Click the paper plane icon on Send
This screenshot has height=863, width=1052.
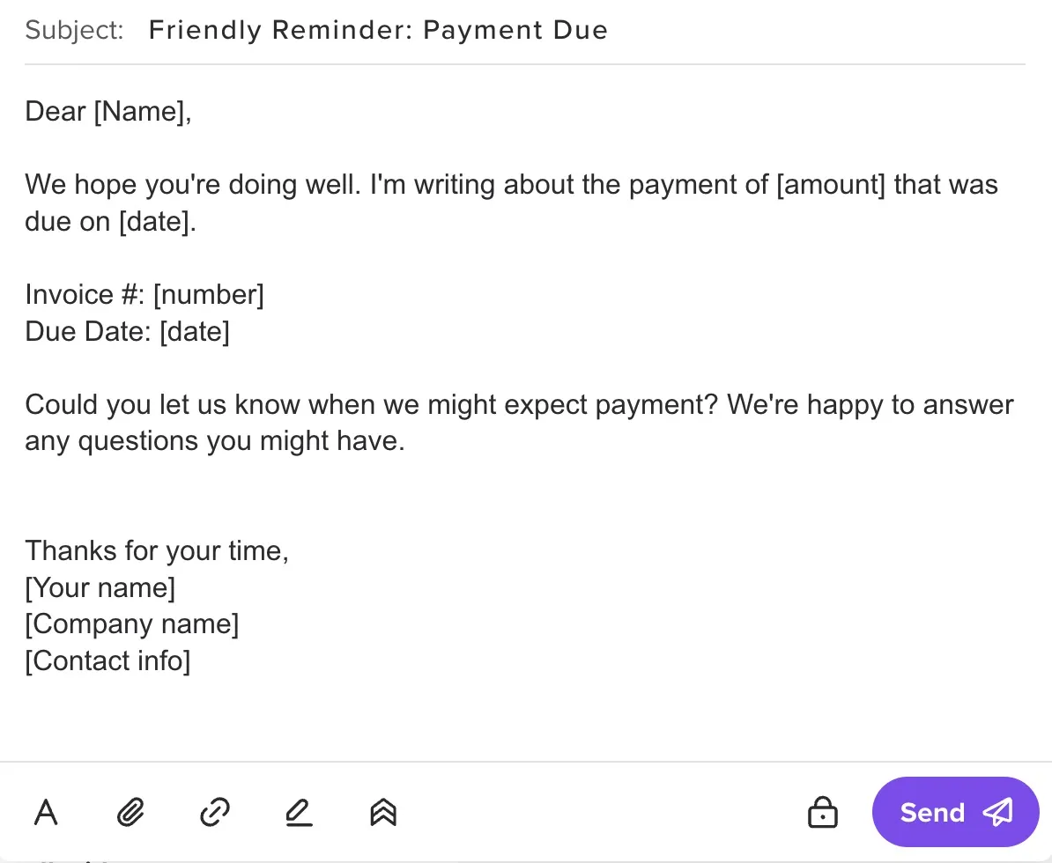998,812
